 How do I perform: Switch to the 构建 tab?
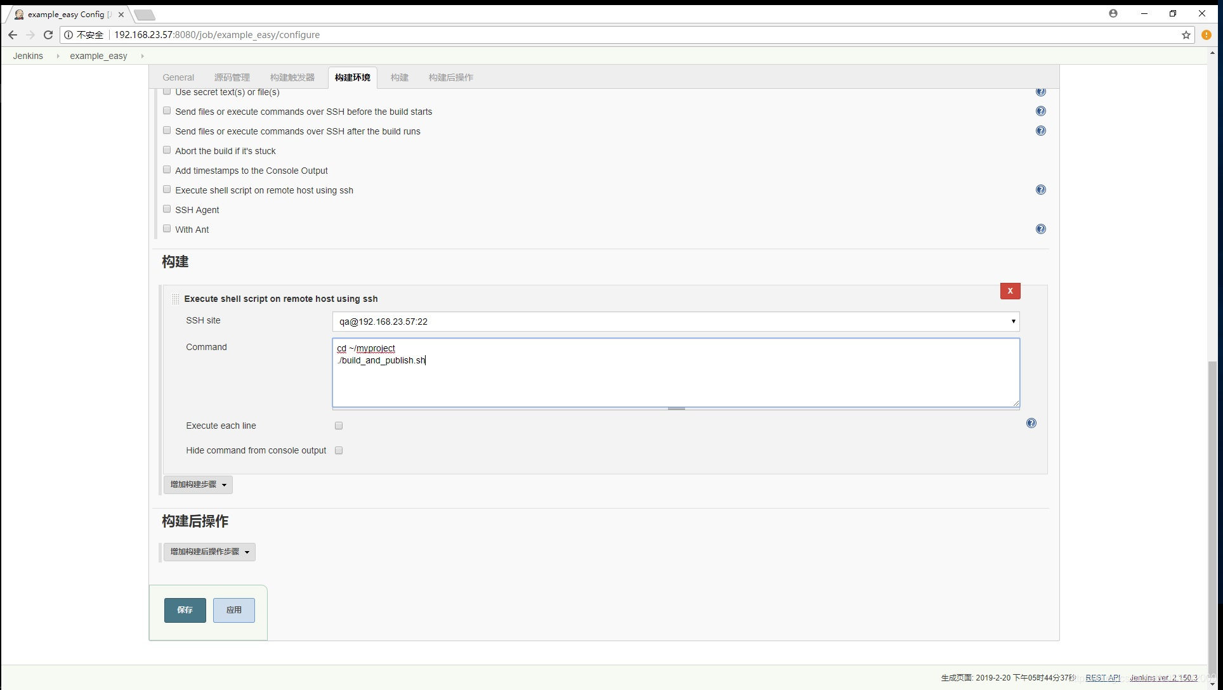click(x=400, y=77)
